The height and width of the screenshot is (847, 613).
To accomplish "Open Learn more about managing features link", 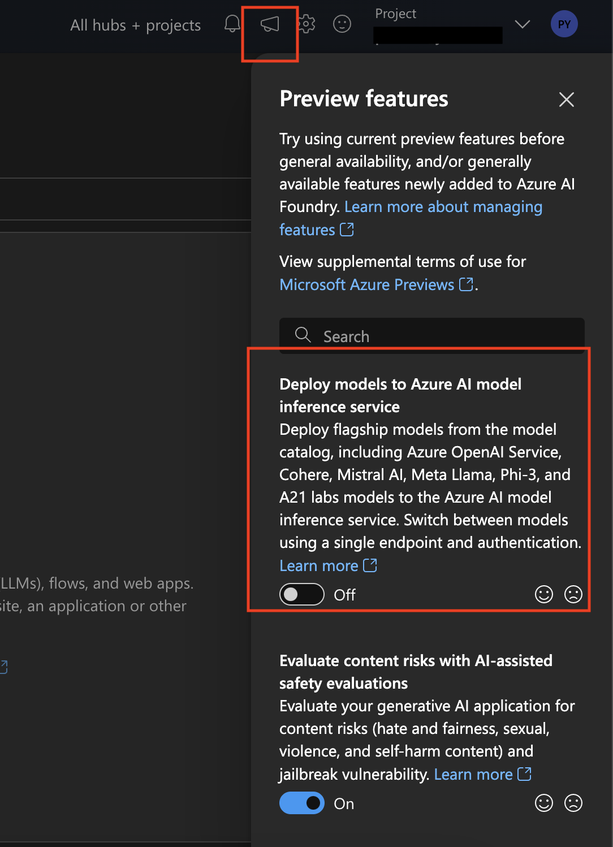I will 411,218.
